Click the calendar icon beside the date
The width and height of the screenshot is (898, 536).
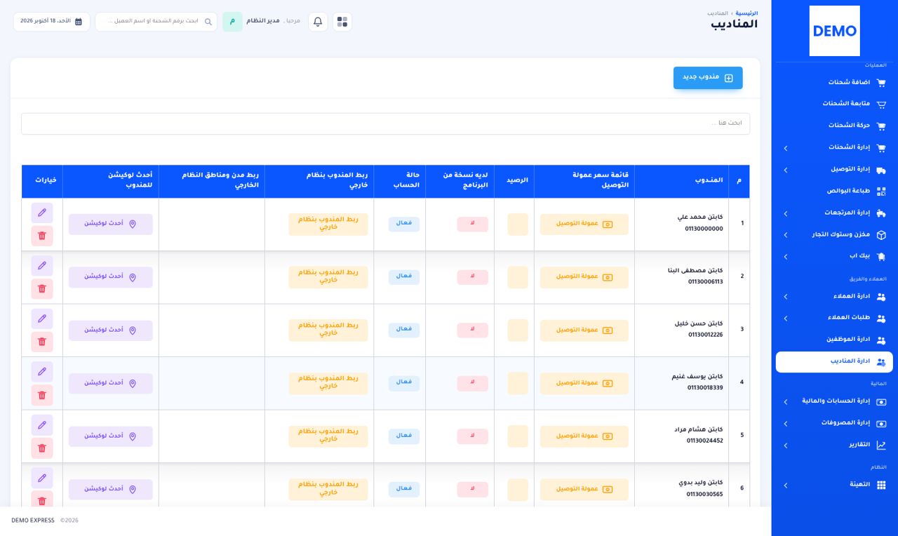79,22
